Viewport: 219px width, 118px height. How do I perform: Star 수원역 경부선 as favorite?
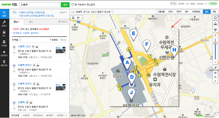[x=14, y=90]
